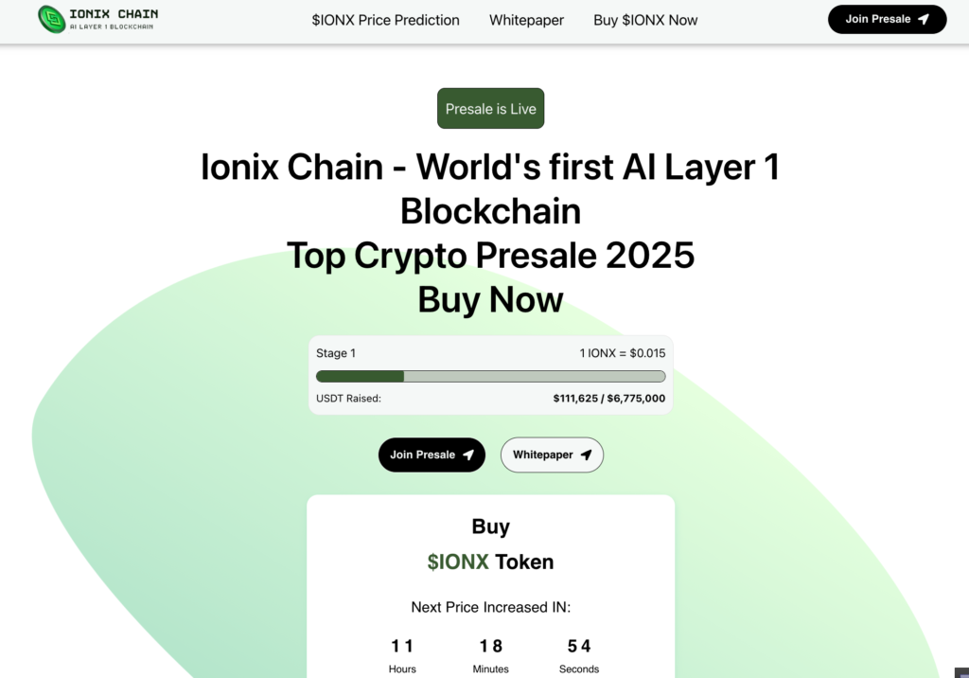Click the Ionix Chain coin logo icon

52,19
